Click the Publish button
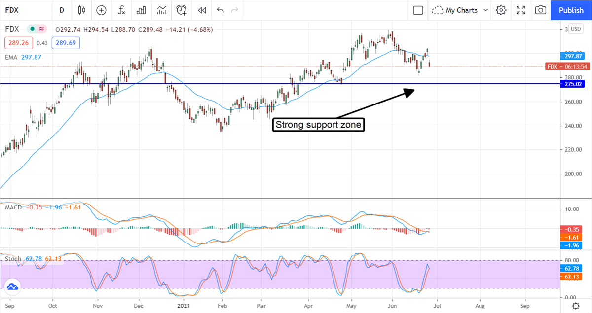The height and width of the screenshot is (313, 592). 571,10
